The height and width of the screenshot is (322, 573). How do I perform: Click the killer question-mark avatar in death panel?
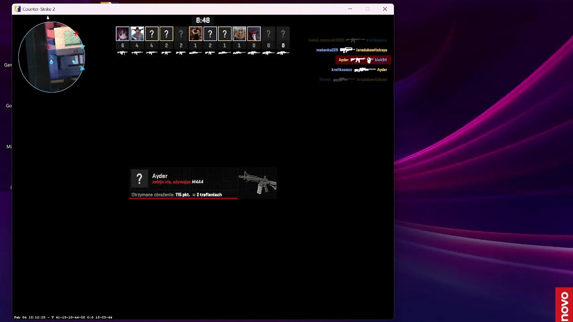(x=139, y=179)
